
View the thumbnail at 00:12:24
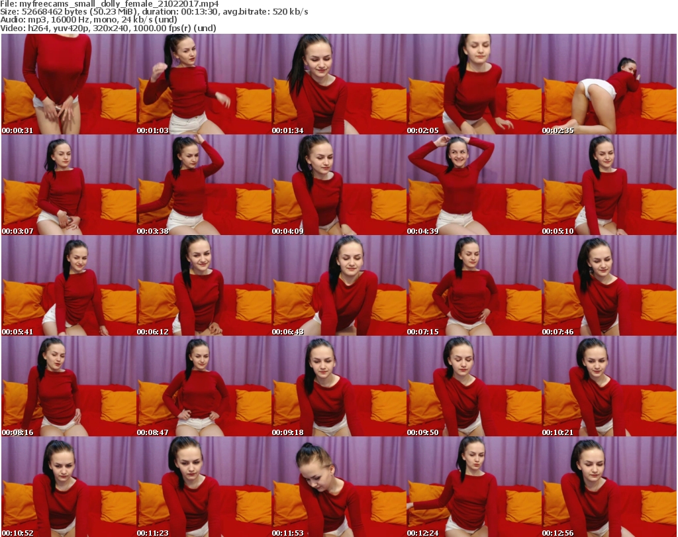[474, 487]
